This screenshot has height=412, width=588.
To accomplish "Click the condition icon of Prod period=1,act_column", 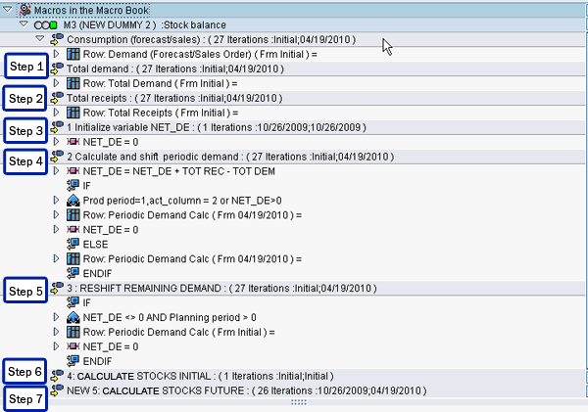I will [73, 201].
